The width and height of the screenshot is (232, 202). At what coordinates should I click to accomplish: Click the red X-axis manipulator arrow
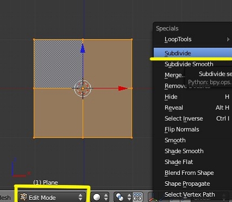(x=123, y=88)
